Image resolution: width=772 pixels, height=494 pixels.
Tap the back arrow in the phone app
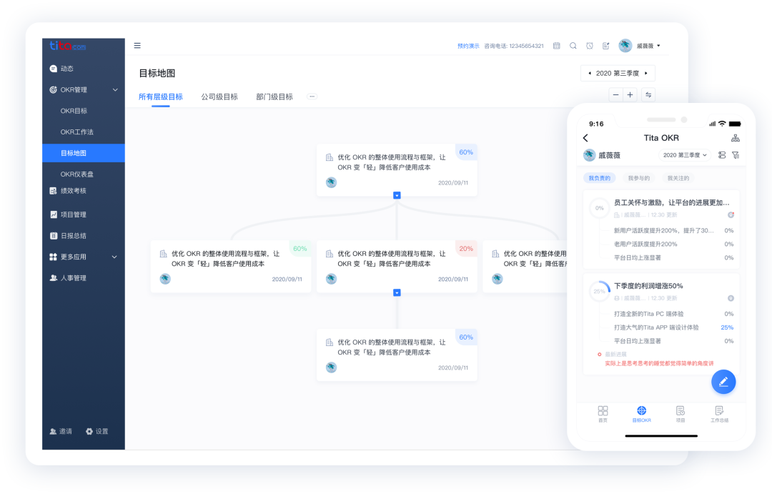pyautogui.click(x=585, y=138)
